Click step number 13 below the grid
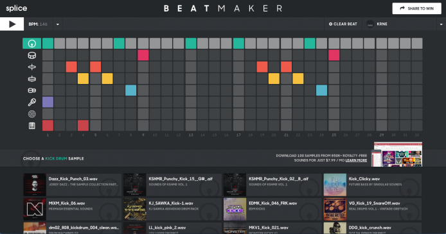The height and width of the screenshot is (234, 446). pos(191,135)
